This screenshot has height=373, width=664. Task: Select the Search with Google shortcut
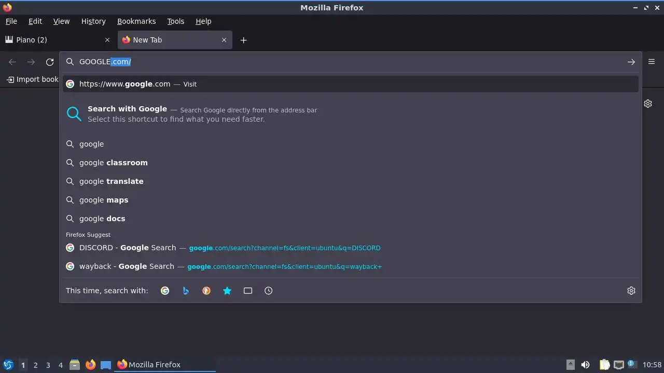click(351, 114)
